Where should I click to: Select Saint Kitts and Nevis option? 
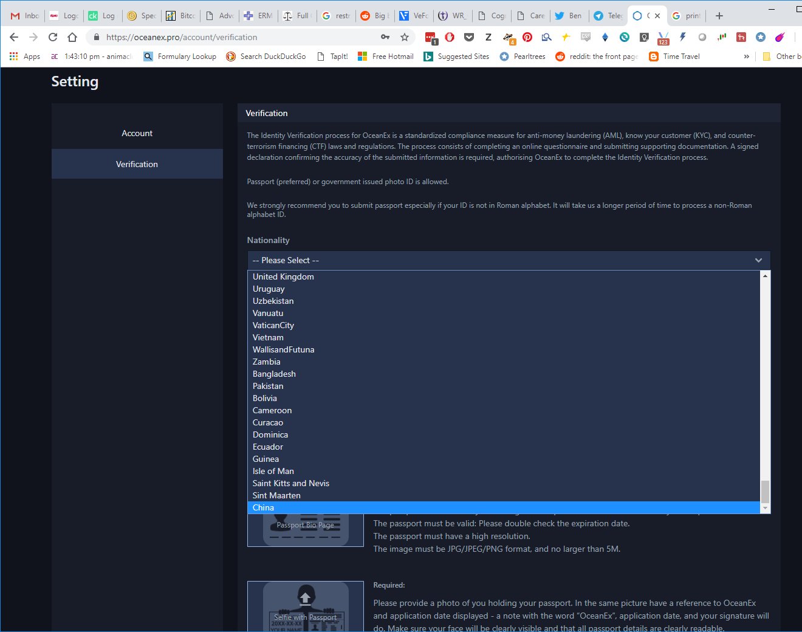504,483
